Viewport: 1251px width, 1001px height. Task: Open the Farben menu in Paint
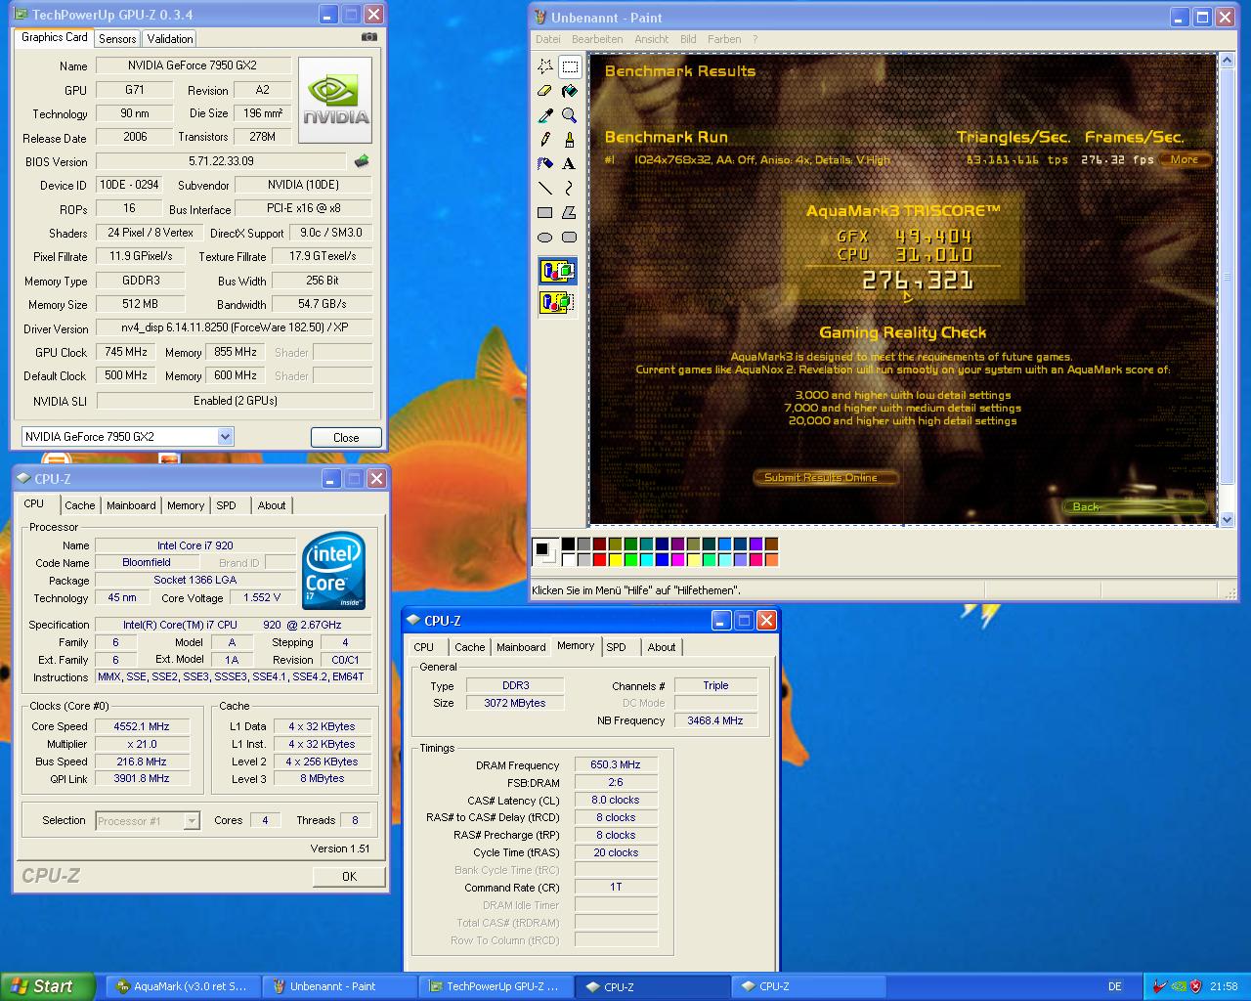[724, 39]
